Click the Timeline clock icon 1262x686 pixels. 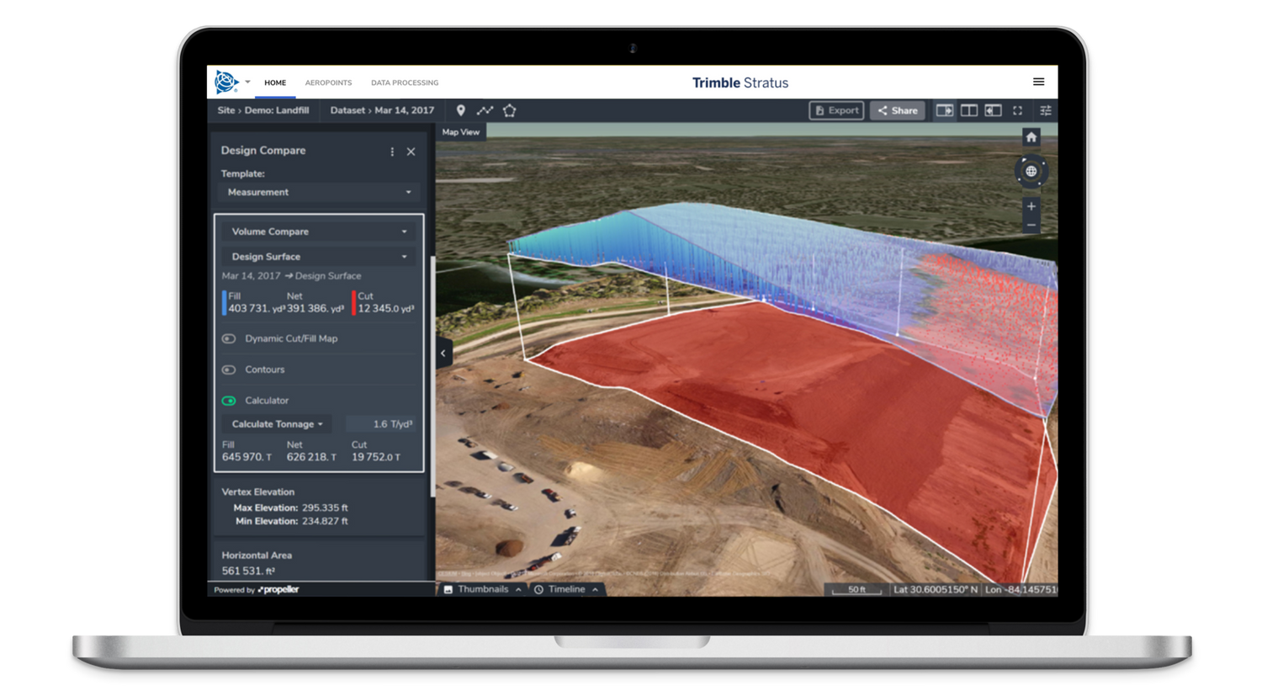tap(538, 590)
